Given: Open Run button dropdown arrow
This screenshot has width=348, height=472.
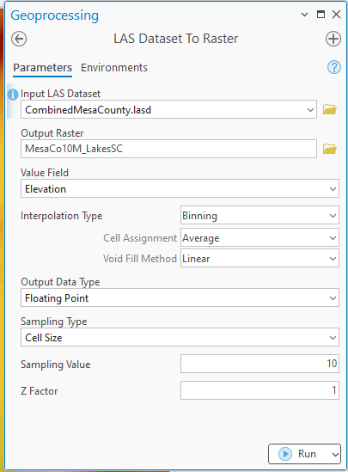Looking at the screenshot, I should point(335,454).
